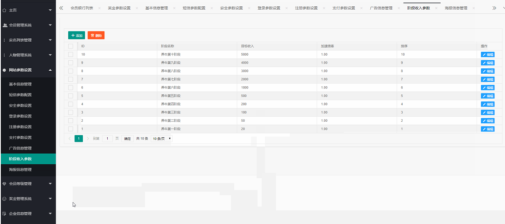Expand the 实名列表管理 sidebar menu
Viewport: 505px width, 224px height.
point(28,40)
